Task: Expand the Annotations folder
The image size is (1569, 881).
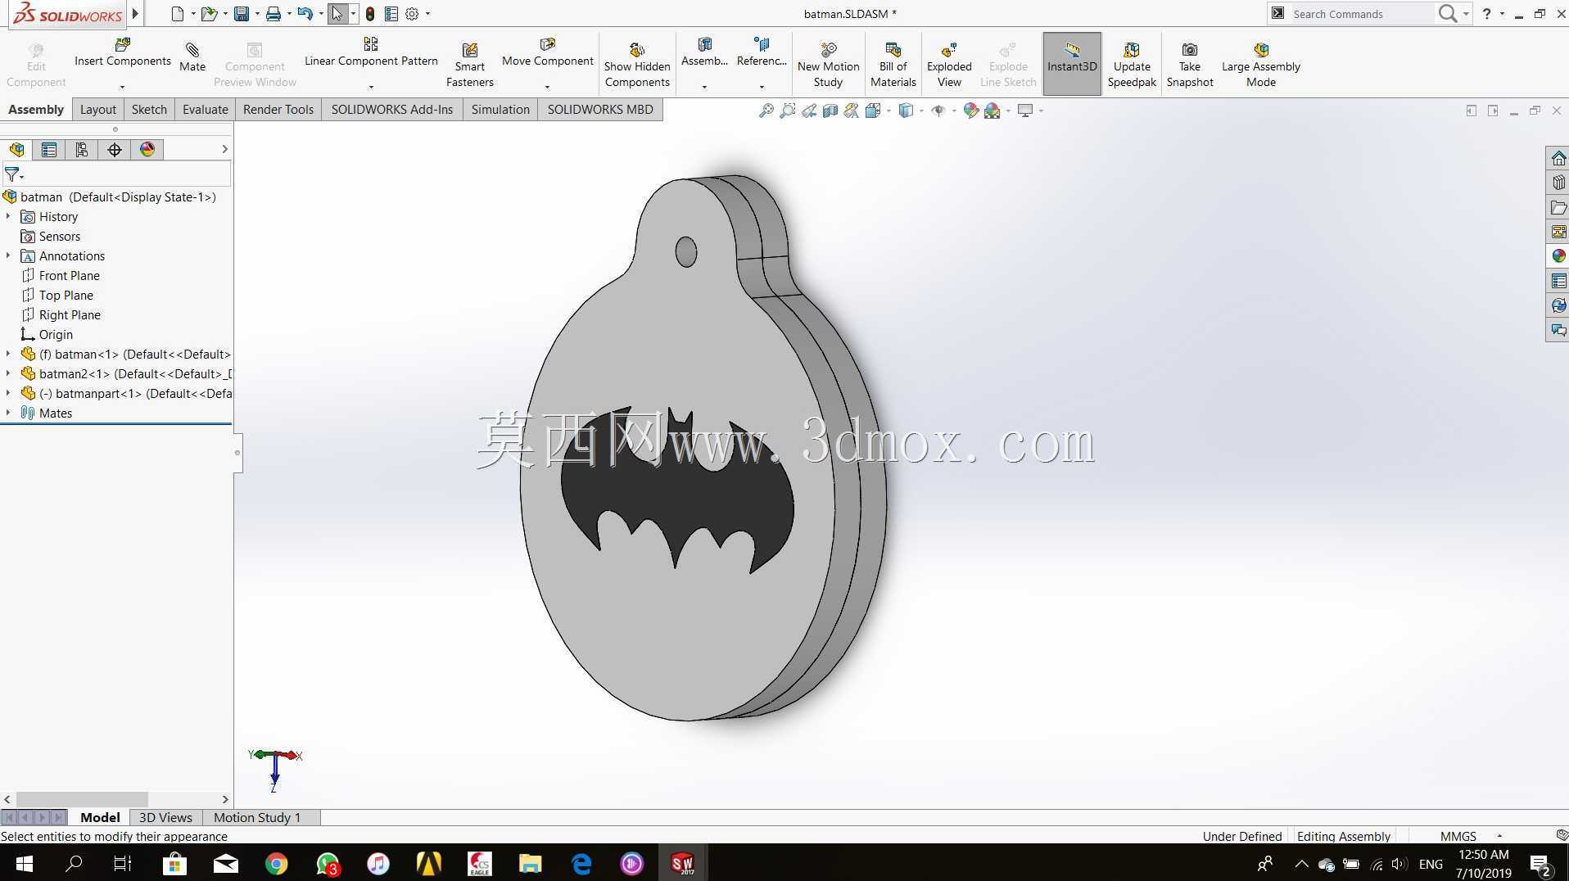Action: [8, 255]
